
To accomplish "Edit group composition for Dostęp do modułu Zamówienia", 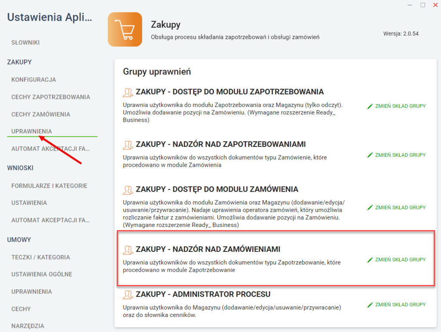I will [396, 208].
